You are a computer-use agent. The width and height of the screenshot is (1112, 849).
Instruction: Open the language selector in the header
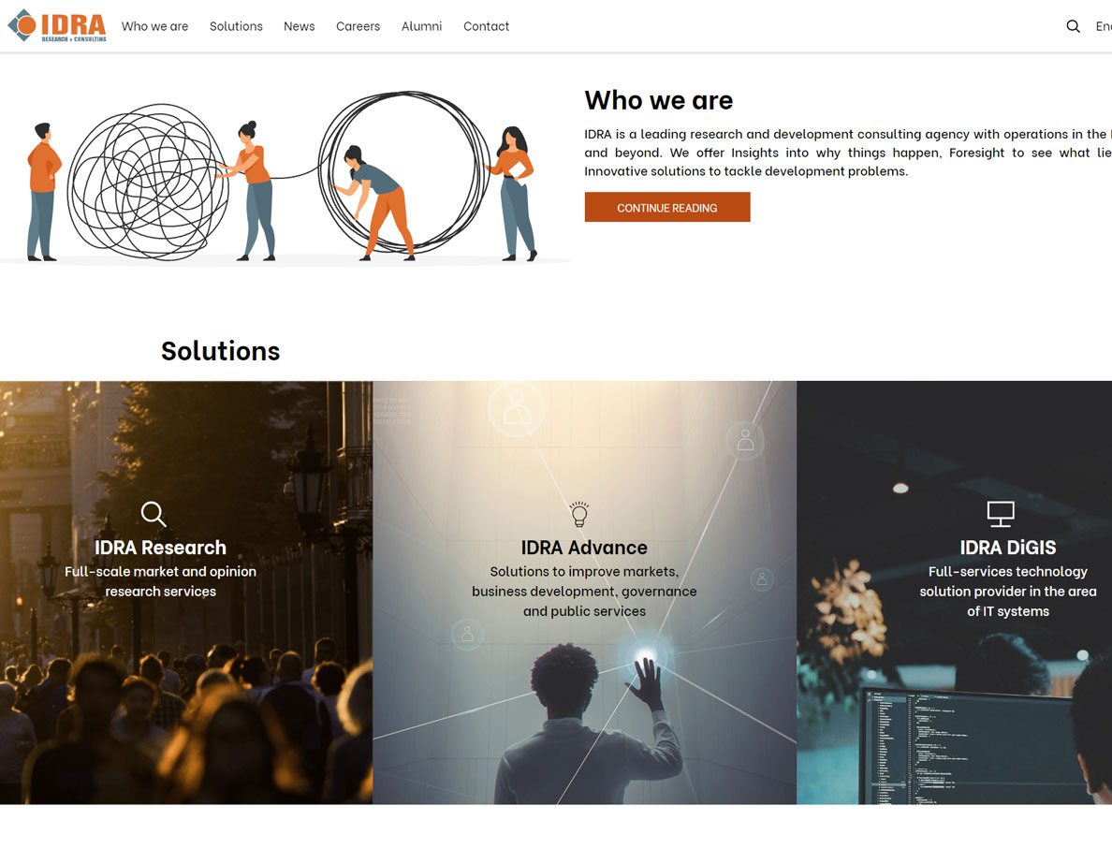coord(1104,26)
